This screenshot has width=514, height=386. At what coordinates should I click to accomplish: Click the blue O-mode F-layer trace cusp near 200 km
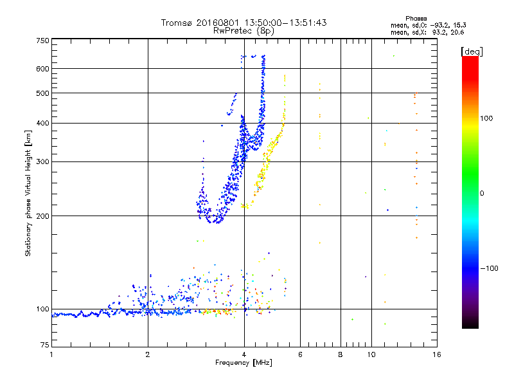(215, 219)
